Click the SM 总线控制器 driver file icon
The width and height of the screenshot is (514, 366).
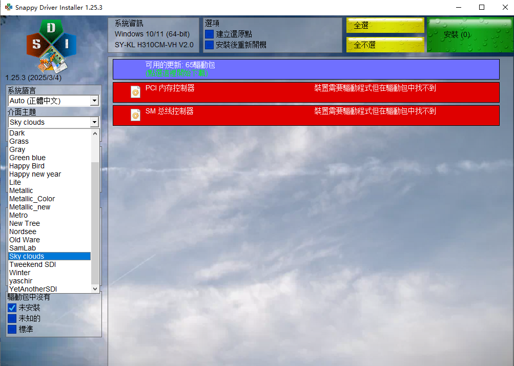point(135,115)
